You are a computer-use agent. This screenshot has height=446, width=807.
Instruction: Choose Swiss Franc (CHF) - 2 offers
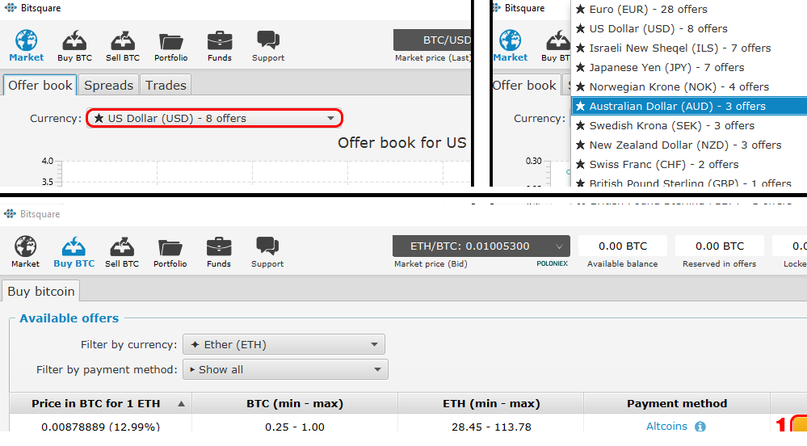(689, 164)
